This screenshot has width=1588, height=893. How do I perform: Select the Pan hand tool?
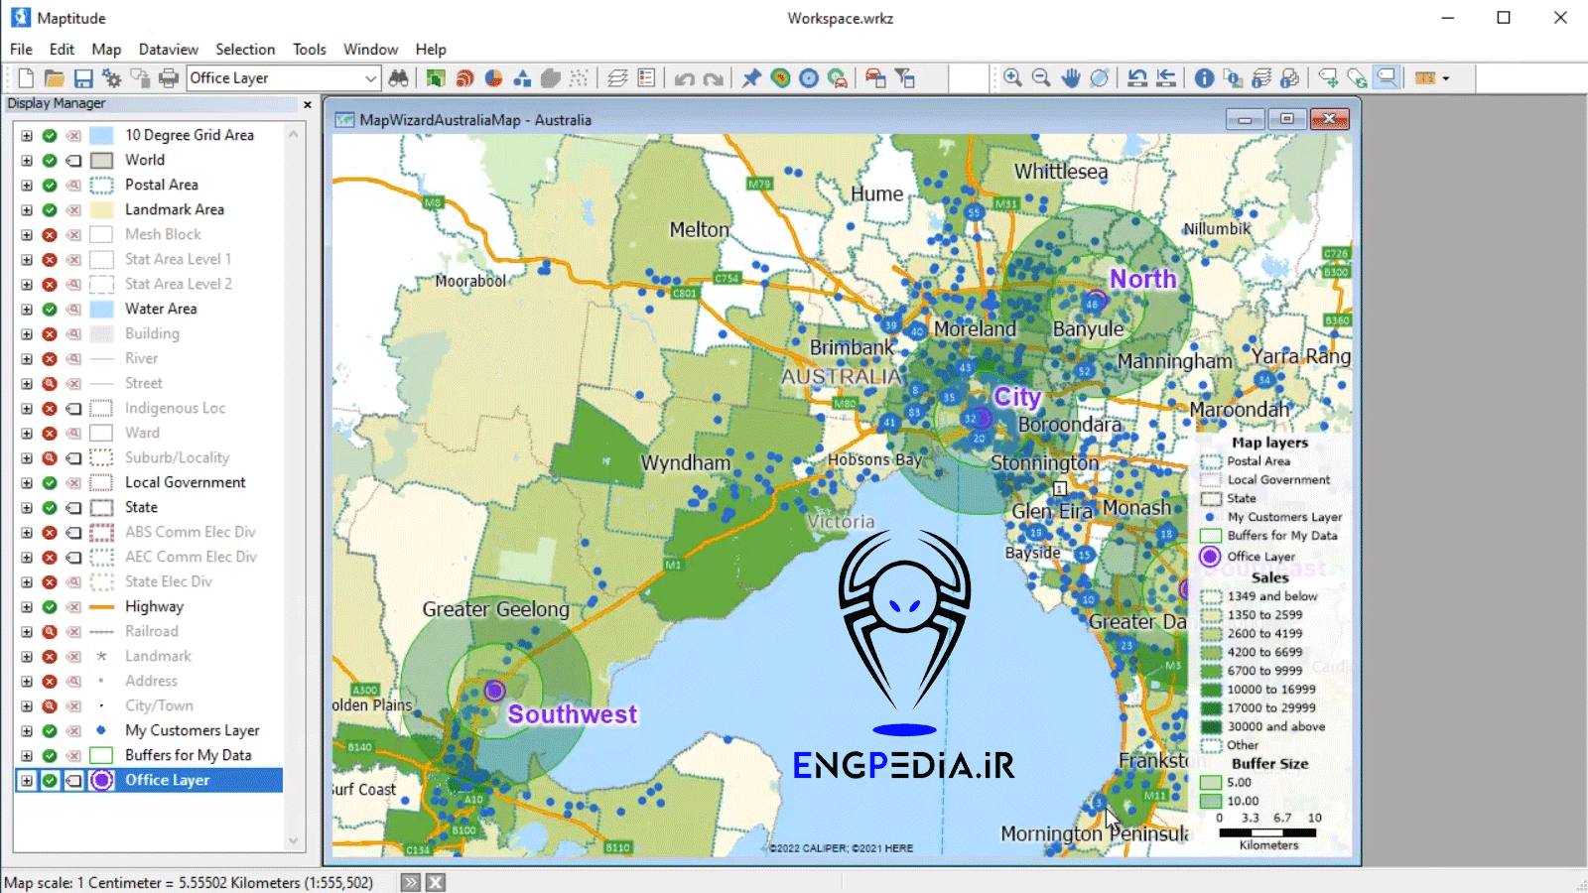click(1070, 78)
